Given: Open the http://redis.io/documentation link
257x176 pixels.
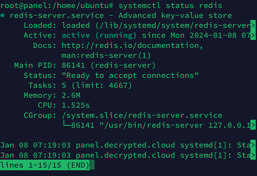Looking at the screenshot, I should click(132, 45).
